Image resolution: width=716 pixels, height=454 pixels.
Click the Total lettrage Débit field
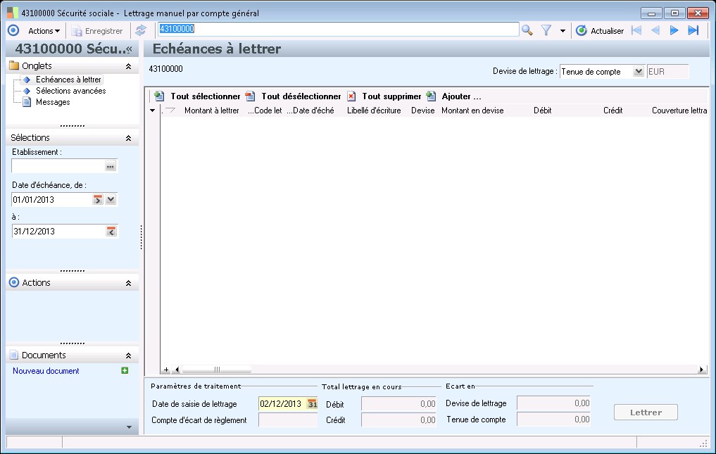click(x=398, y=404)
